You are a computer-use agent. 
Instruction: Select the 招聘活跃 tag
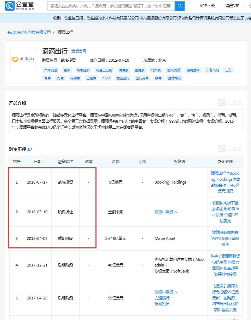[193, 70]
